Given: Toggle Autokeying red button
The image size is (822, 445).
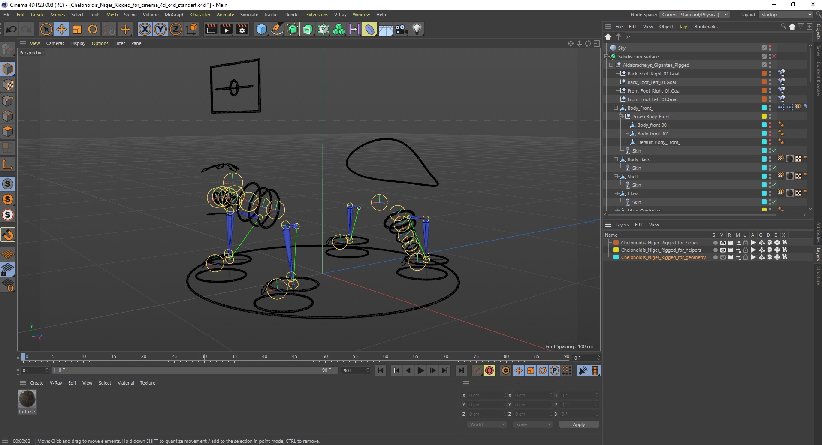Looking at the screenshot, I should click(490, 370).
